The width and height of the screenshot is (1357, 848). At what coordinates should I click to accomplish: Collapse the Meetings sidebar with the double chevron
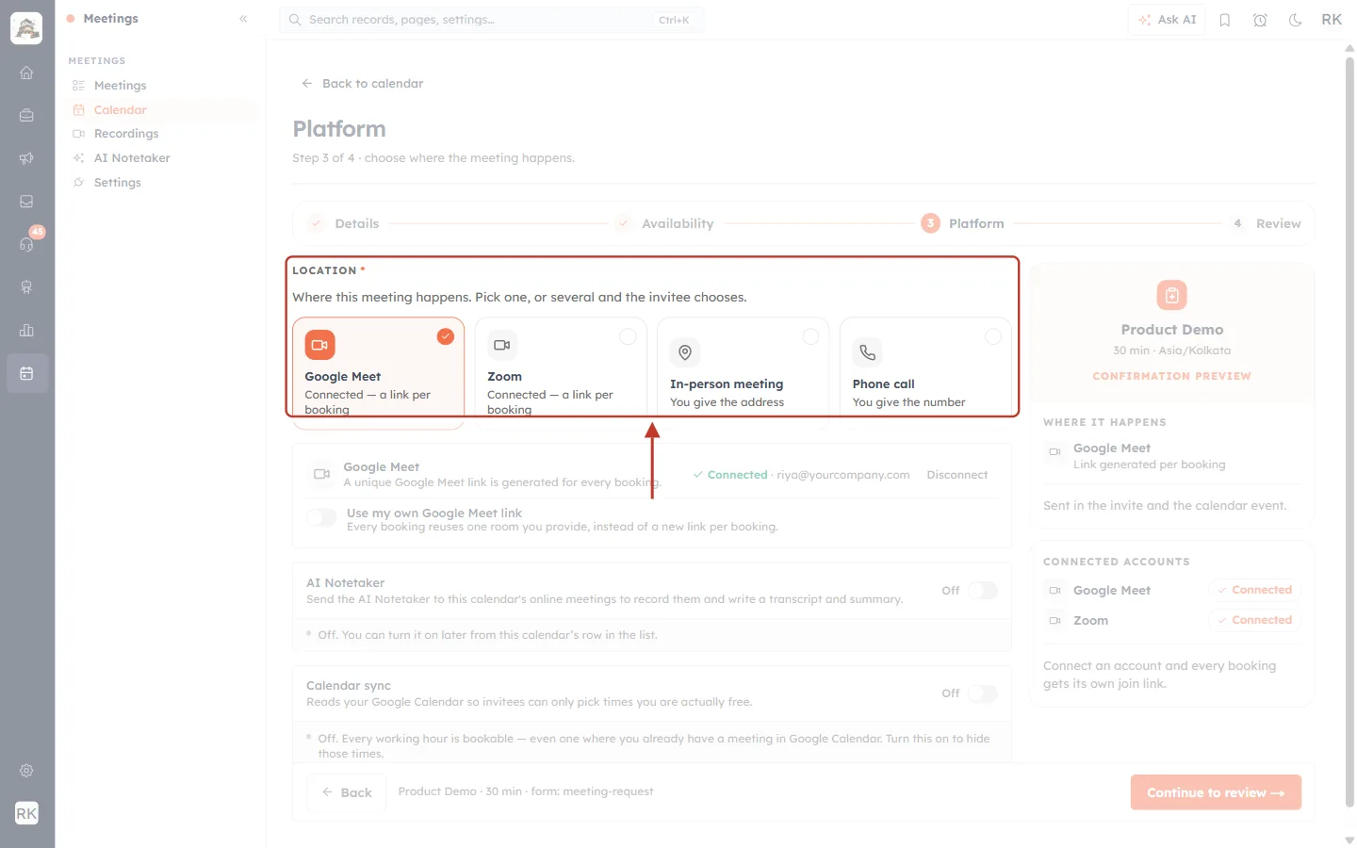point(243,19)
